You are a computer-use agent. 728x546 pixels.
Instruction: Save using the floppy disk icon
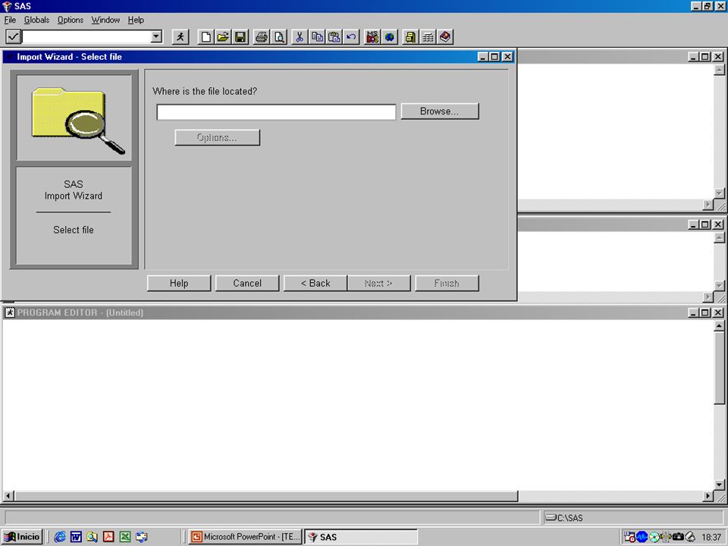point(240,36)
